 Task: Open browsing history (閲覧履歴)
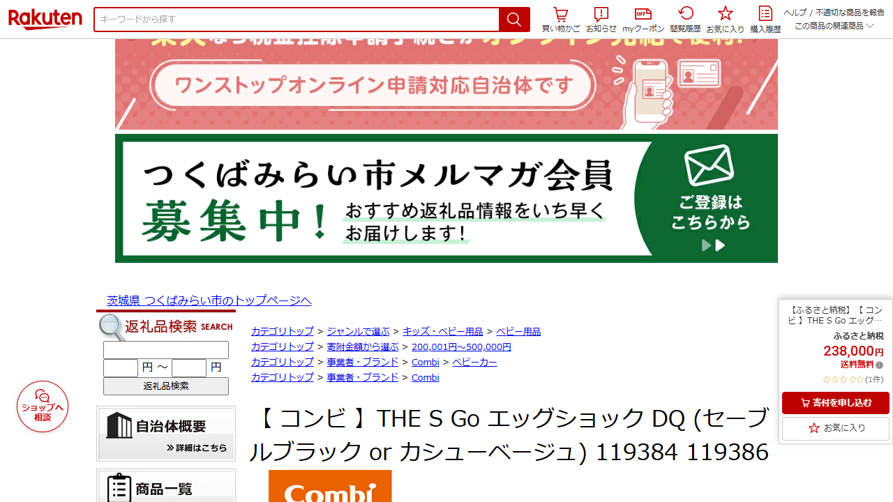click(685, 20)
